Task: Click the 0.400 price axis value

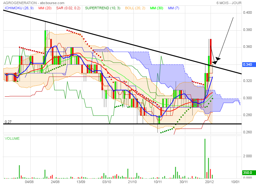Action: tap(247, 13)
